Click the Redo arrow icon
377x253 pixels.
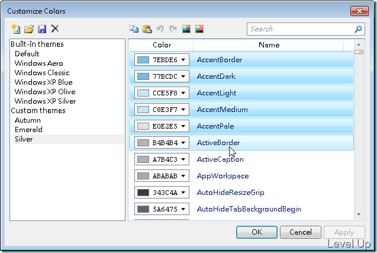coord(173,29)
